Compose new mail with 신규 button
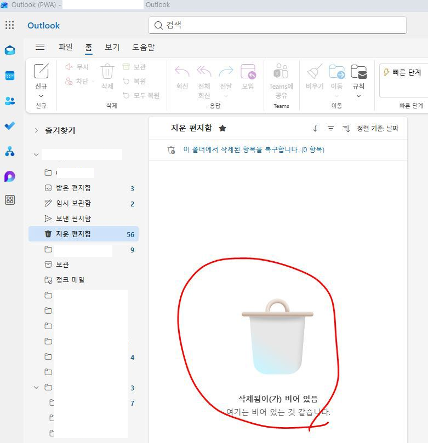Screen dimensions: 428x443 click(x=41, y=77)
